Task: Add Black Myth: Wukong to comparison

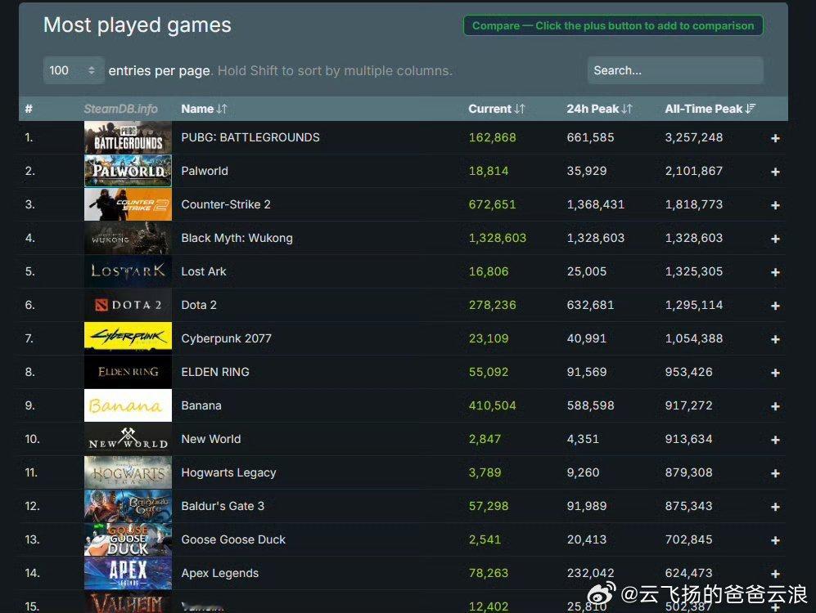Action: (775, 239)
